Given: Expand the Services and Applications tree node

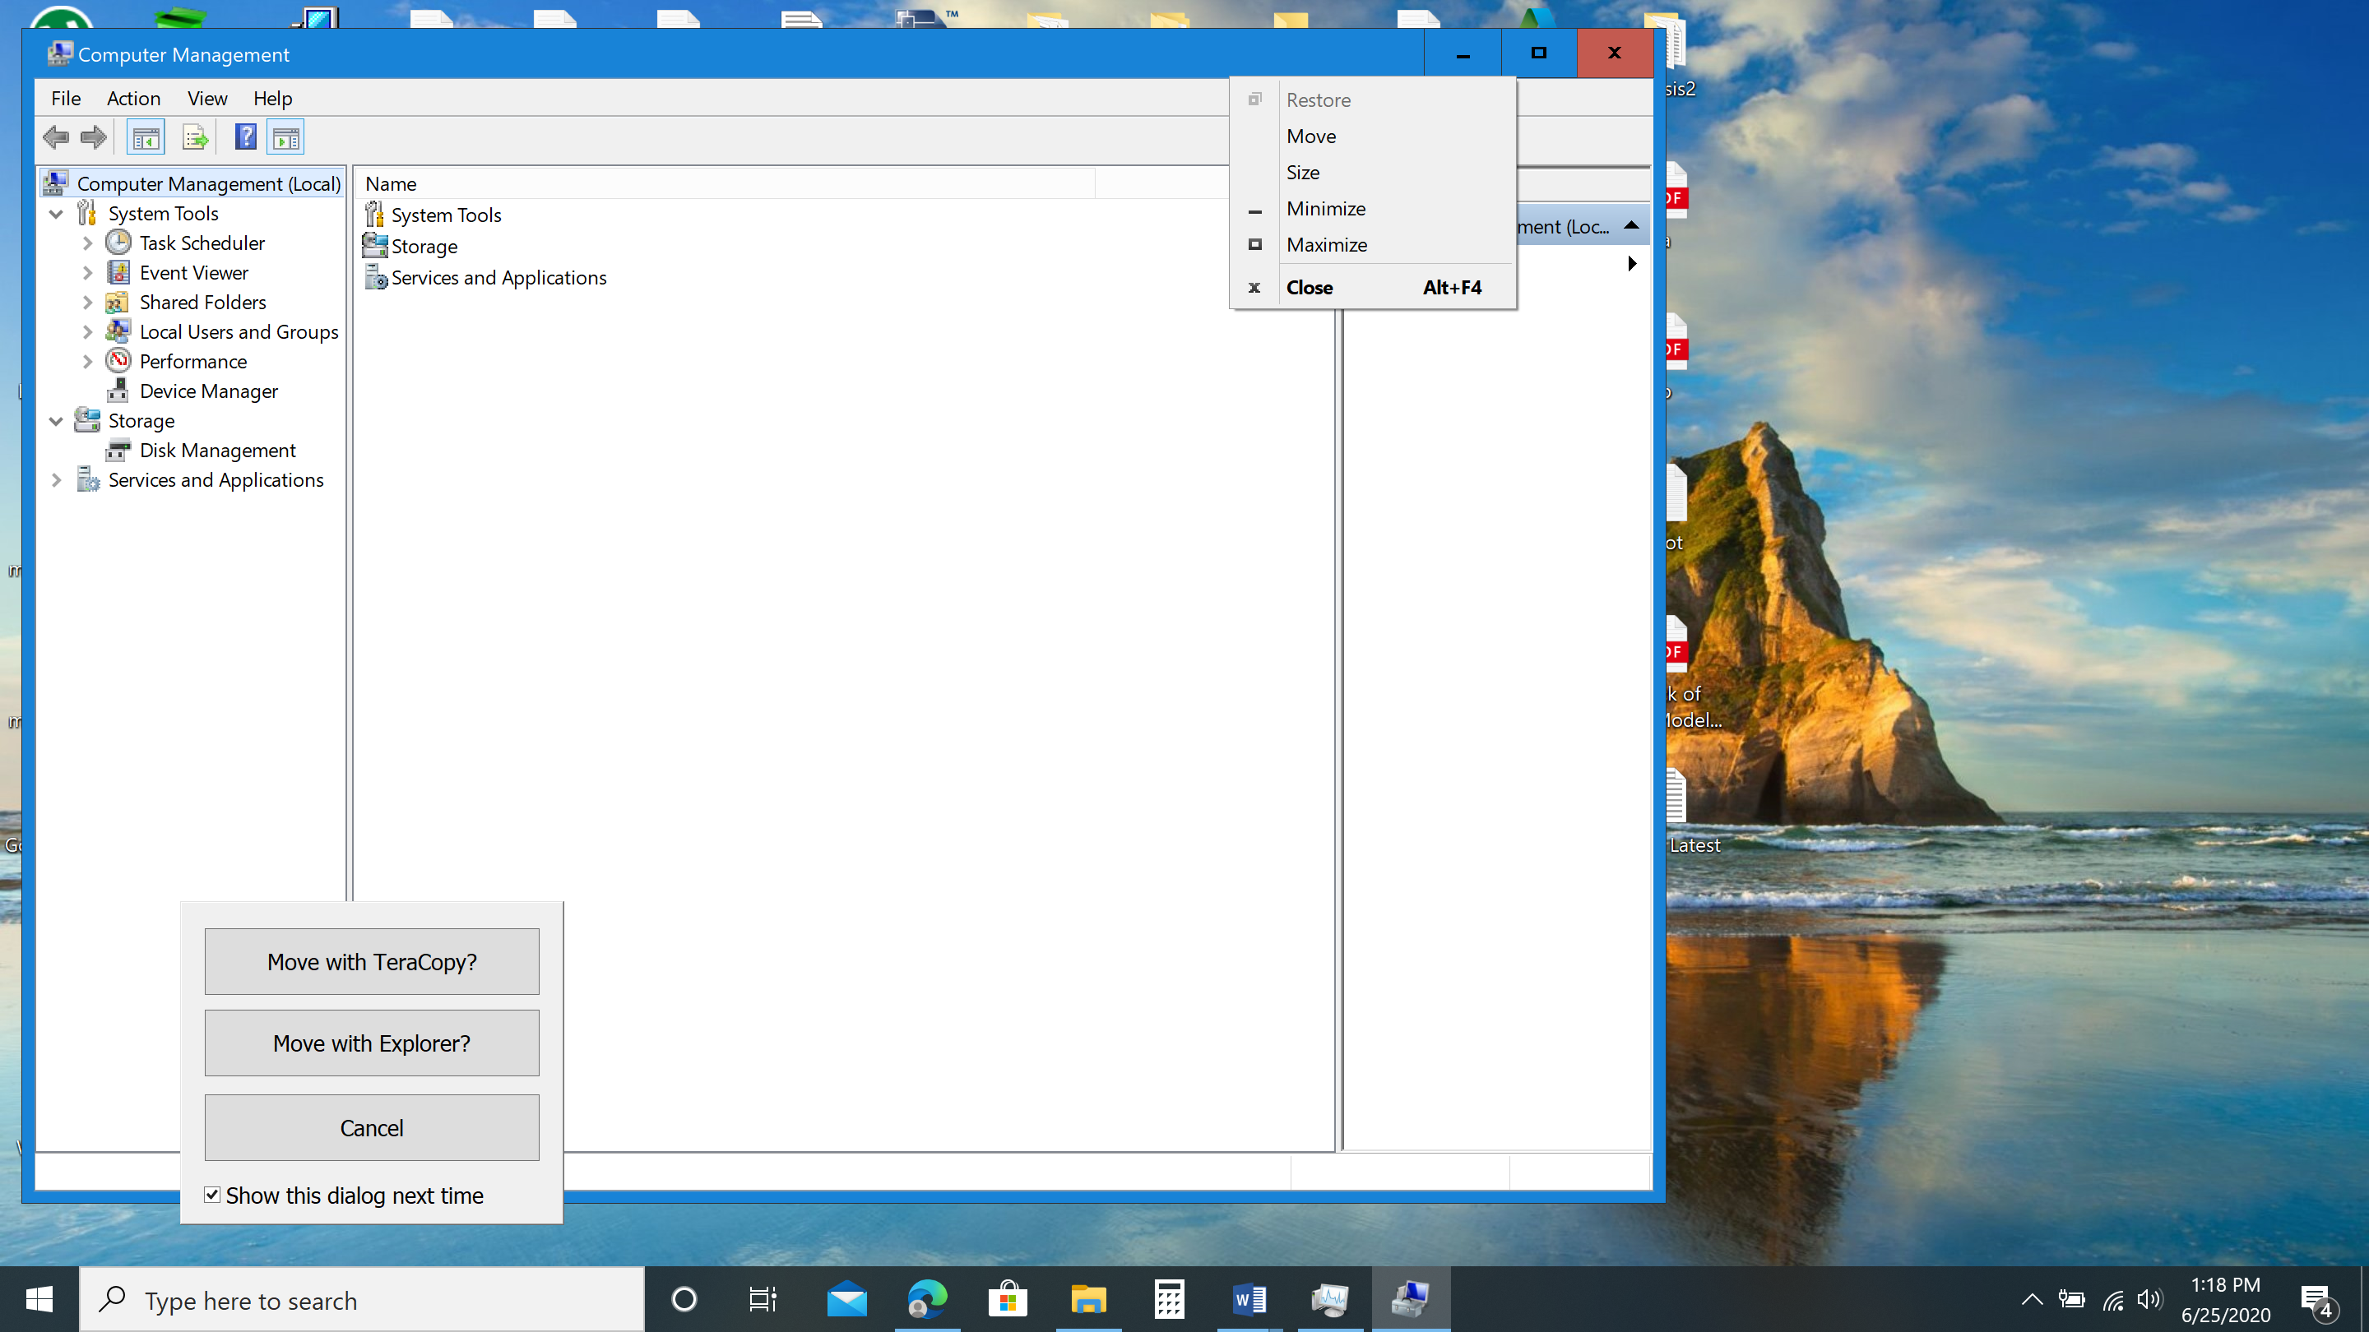Looking at the screenshot, I should 56,480.
